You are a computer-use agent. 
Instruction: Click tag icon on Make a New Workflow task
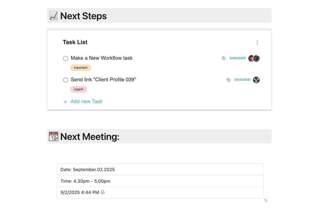(224, 58)
